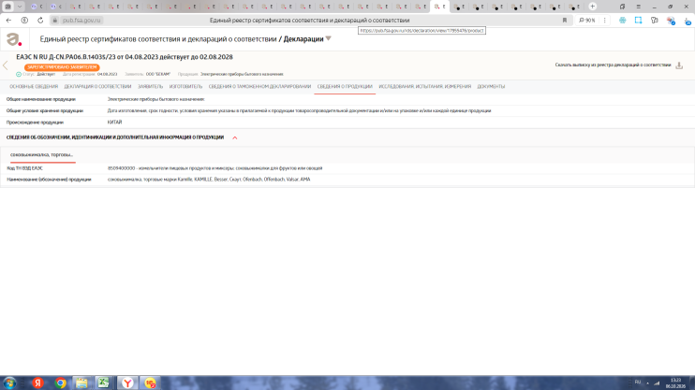Open the Windows Start button
695x390 pixels.
9,383
